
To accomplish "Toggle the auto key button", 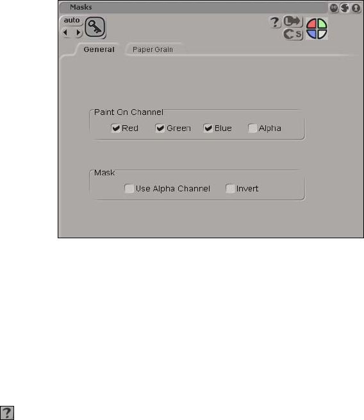I will click(72, 21).
